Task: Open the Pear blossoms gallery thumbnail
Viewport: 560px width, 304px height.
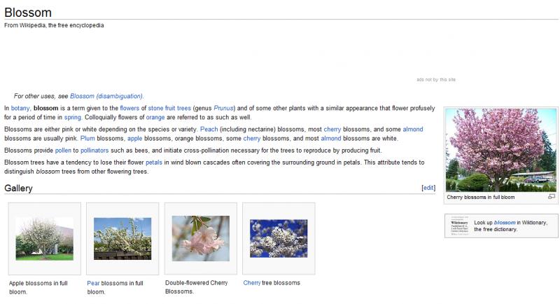Action: pos(122,238)
